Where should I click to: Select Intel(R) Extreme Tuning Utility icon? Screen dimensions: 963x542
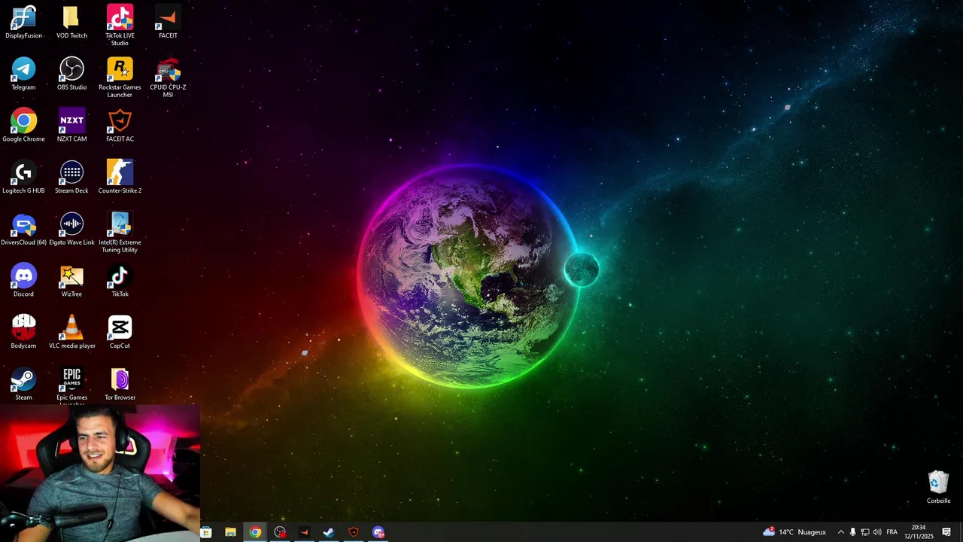[120, 233]
